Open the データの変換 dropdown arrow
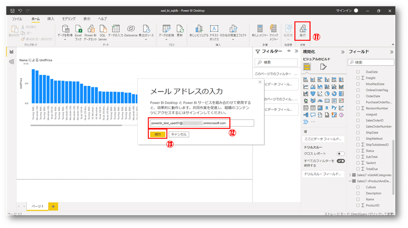Image resolution: width=408 pixels, height=228 pixels. click(166, 39)
